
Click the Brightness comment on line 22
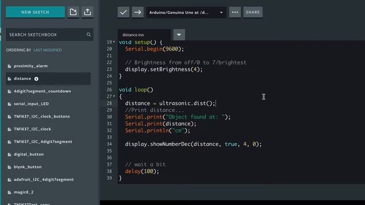(x=185, y=63)
